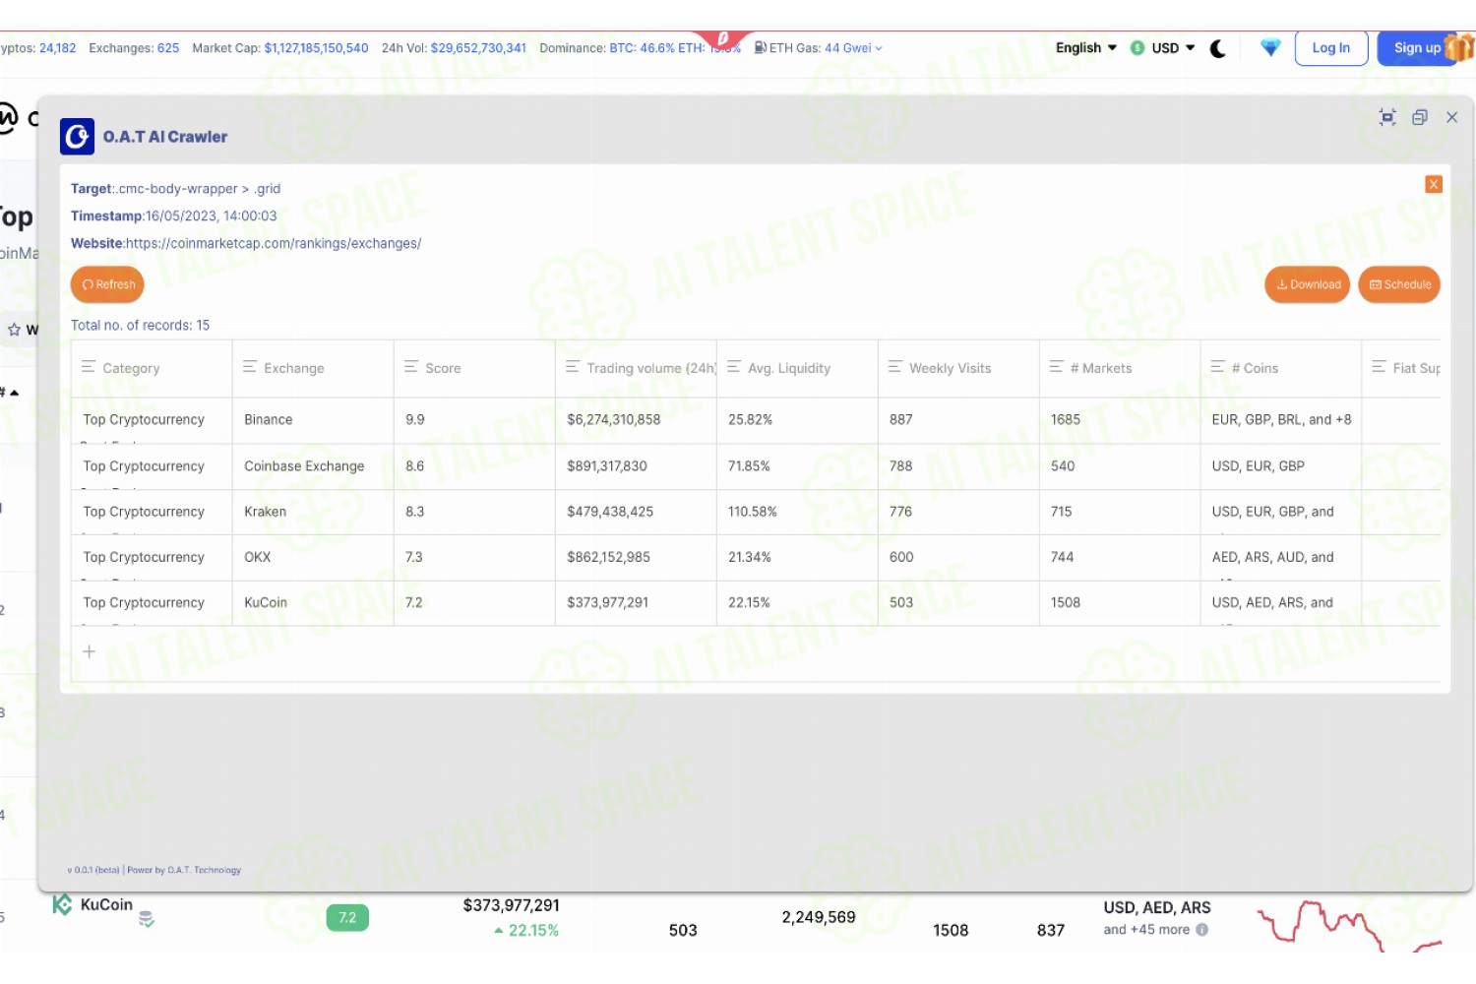The width and height of the screenshot is (1476, 984).
Task: Click the 1685 markets cell
Action: [x=1120, y=420]
